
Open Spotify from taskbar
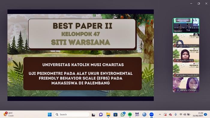(130, 114)
